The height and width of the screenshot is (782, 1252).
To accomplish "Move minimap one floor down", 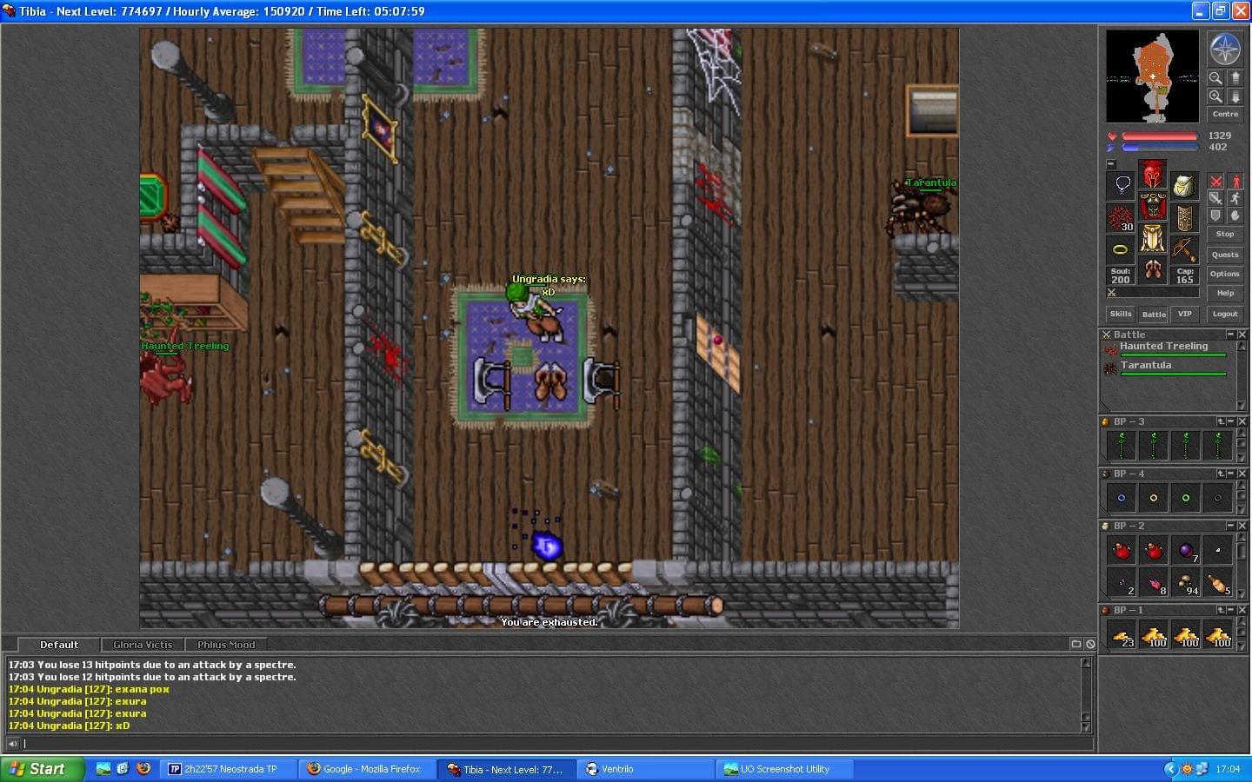I will click(1235, 96).
